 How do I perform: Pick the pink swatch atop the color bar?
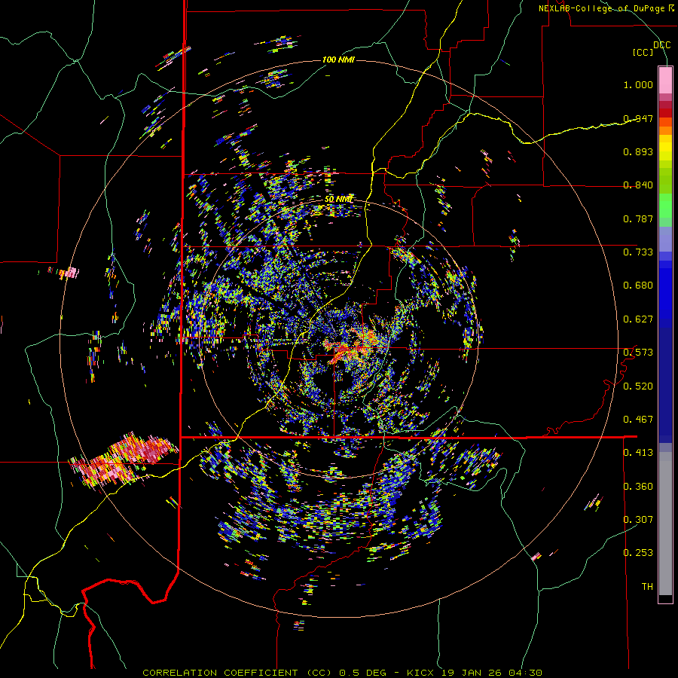[x=665, y=81]
